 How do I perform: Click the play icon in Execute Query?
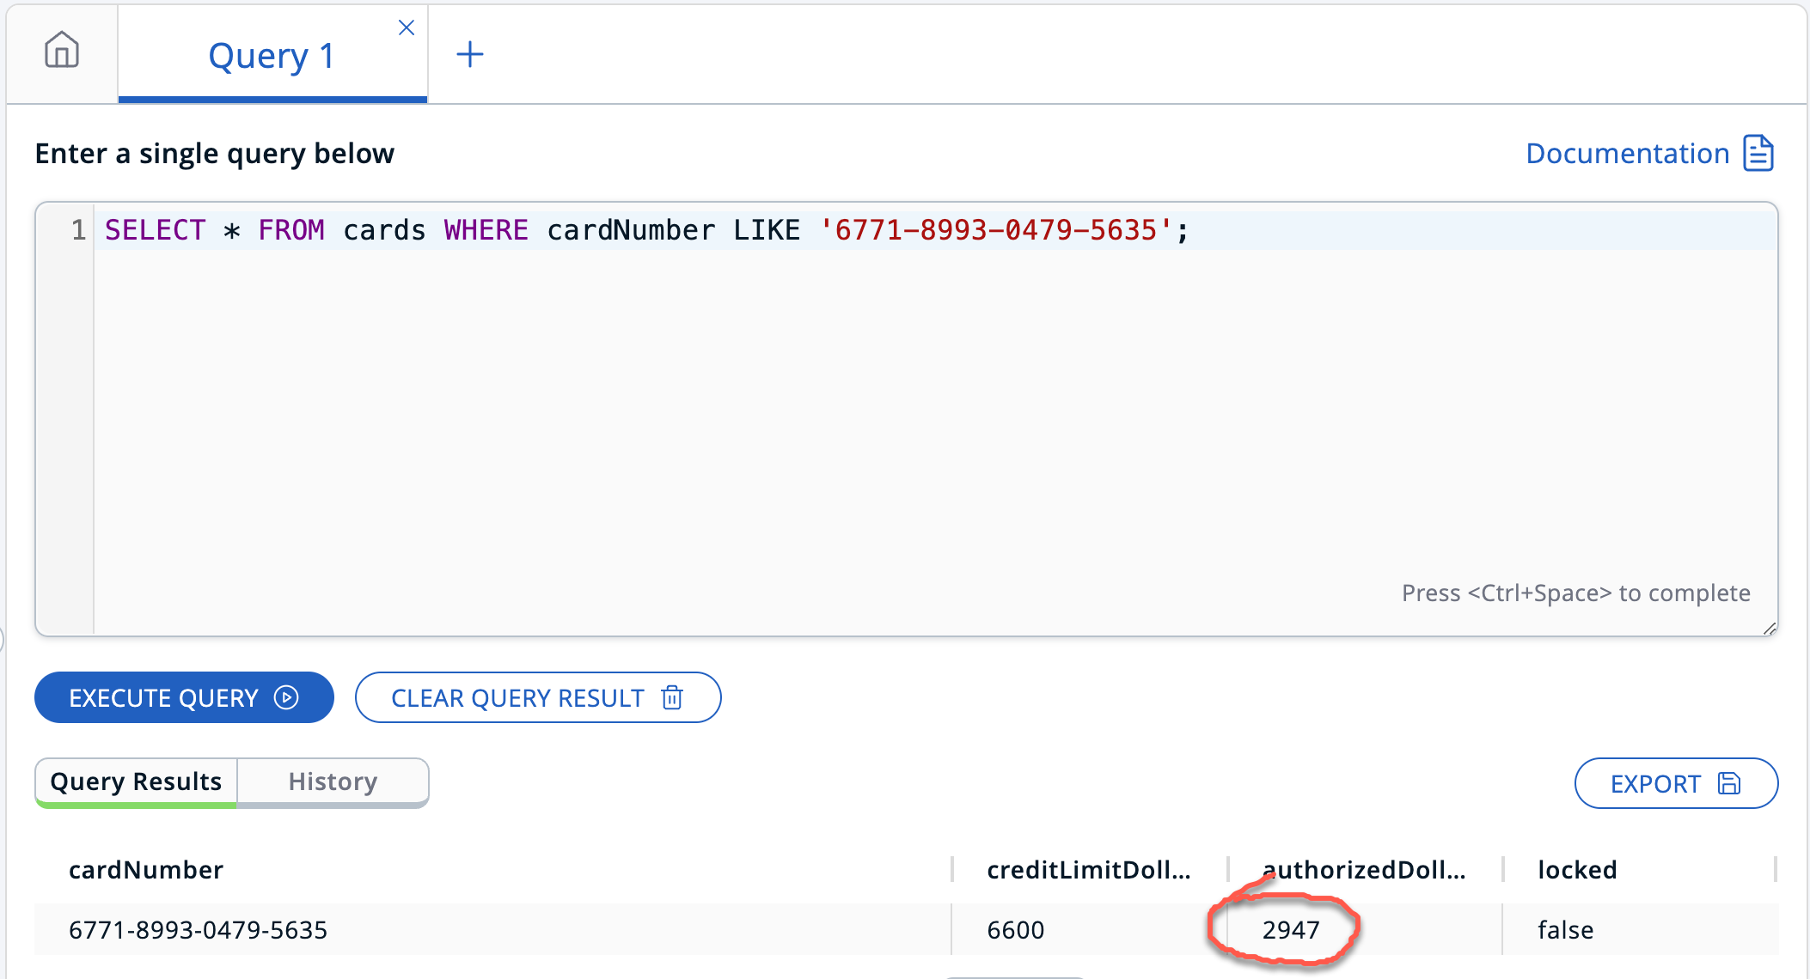286,697
